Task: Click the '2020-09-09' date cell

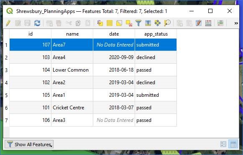Action: [x=114, y=57]
